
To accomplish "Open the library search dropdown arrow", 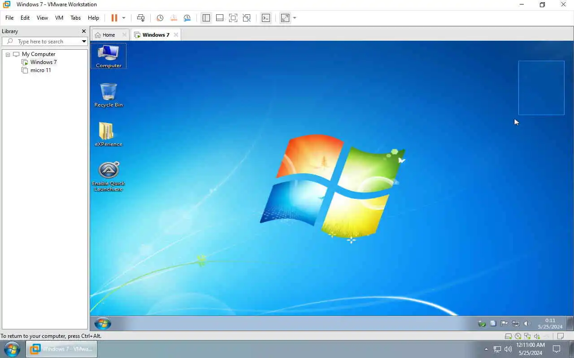I will click(84, 41).
